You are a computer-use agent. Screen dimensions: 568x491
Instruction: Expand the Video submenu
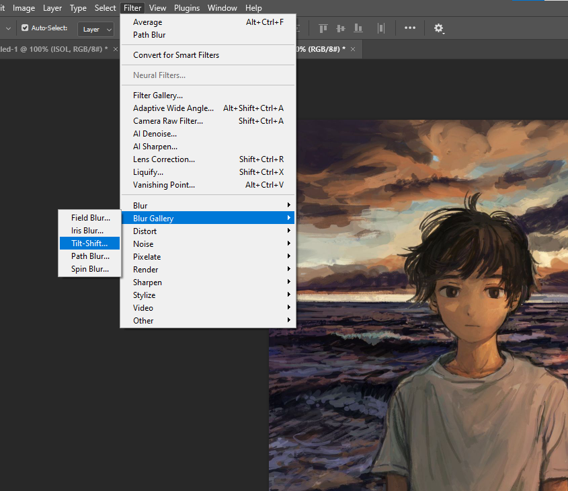coord(208,308)
